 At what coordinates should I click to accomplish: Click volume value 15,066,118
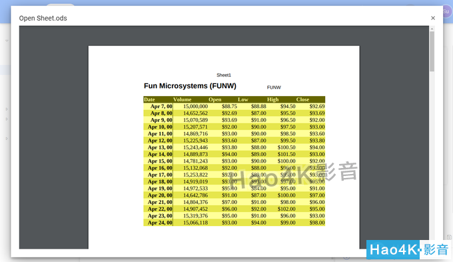[195, 223]
